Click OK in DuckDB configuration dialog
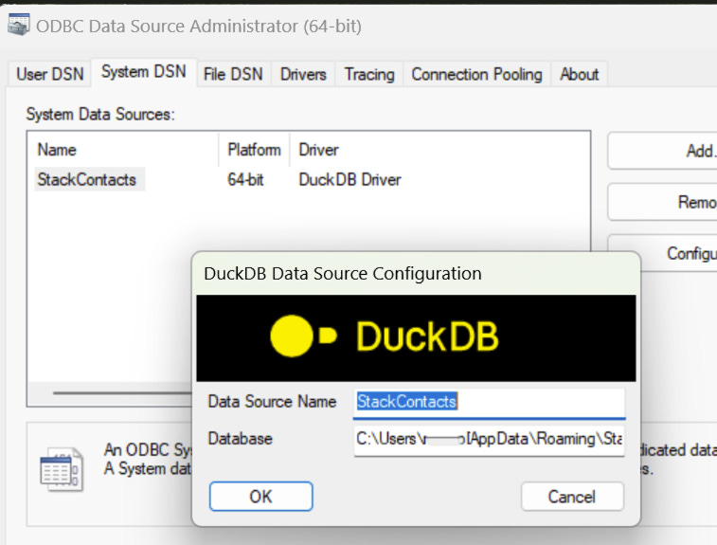Image resolution: width=717 pixels, height=545 pixels. [261, 497]
